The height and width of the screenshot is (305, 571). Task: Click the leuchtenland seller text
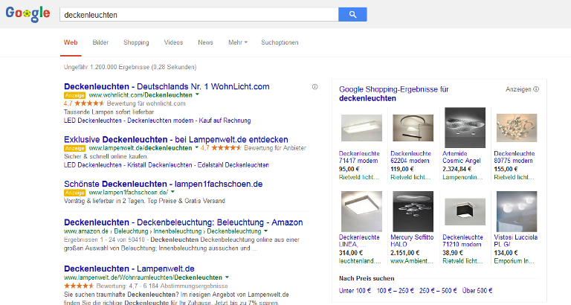[360, 261]
